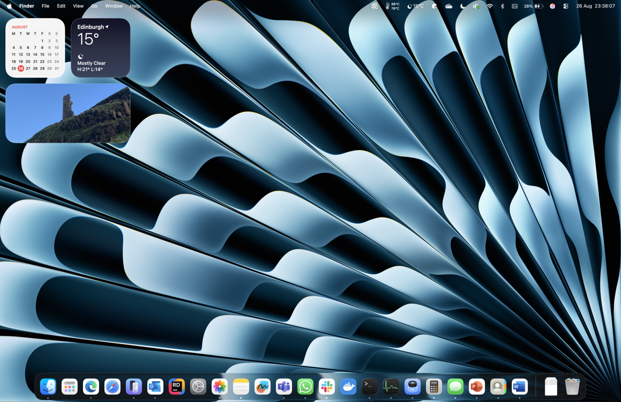
Task: Click the Teams status icon in menu bar
Action: (476, 6)
